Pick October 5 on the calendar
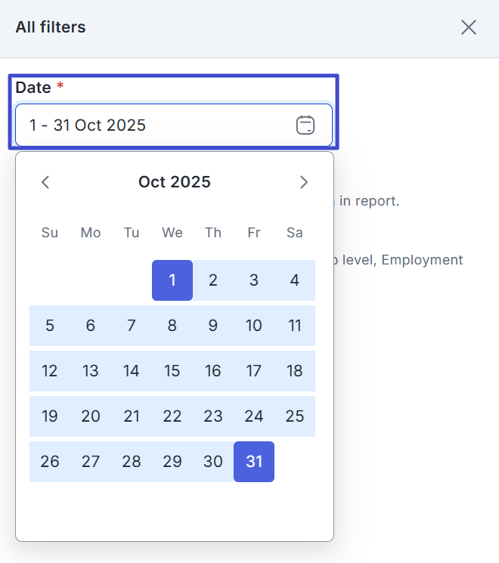Screen dimensions: 499x563 [50, 326]
